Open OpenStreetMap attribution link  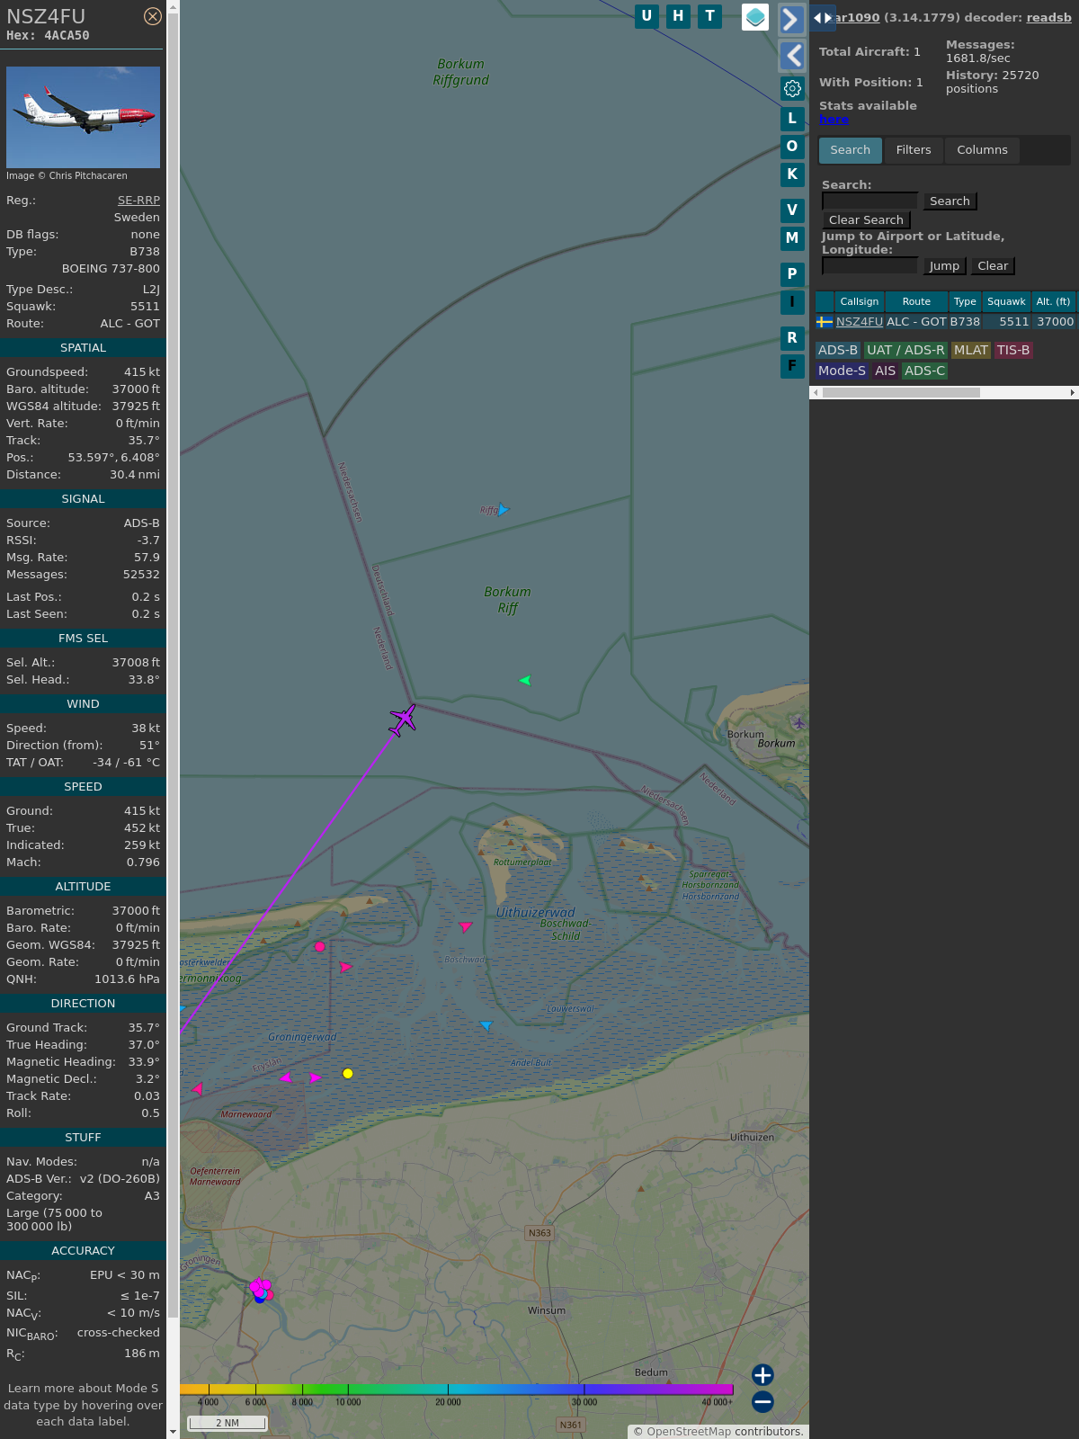tap(689, 1432)
